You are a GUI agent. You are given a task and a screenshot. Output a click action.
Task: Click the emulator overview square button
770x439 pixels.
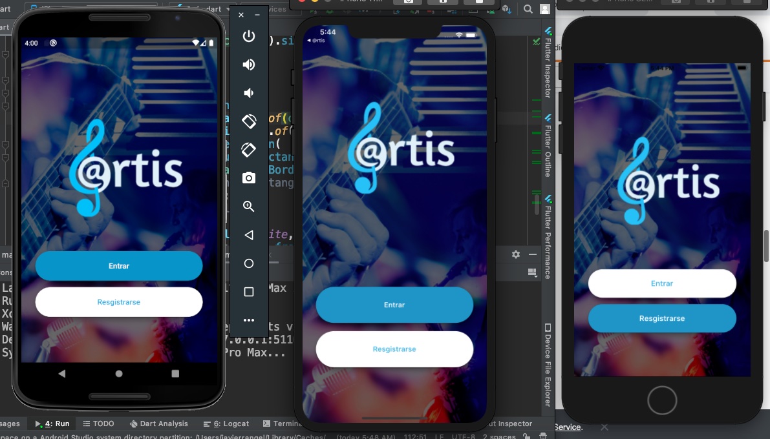tap(249, 292)
